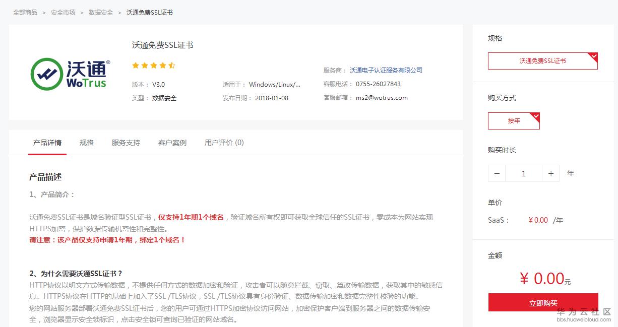
Task: Click the minus icon to decrease purchase duration
Action: (497, 173)
